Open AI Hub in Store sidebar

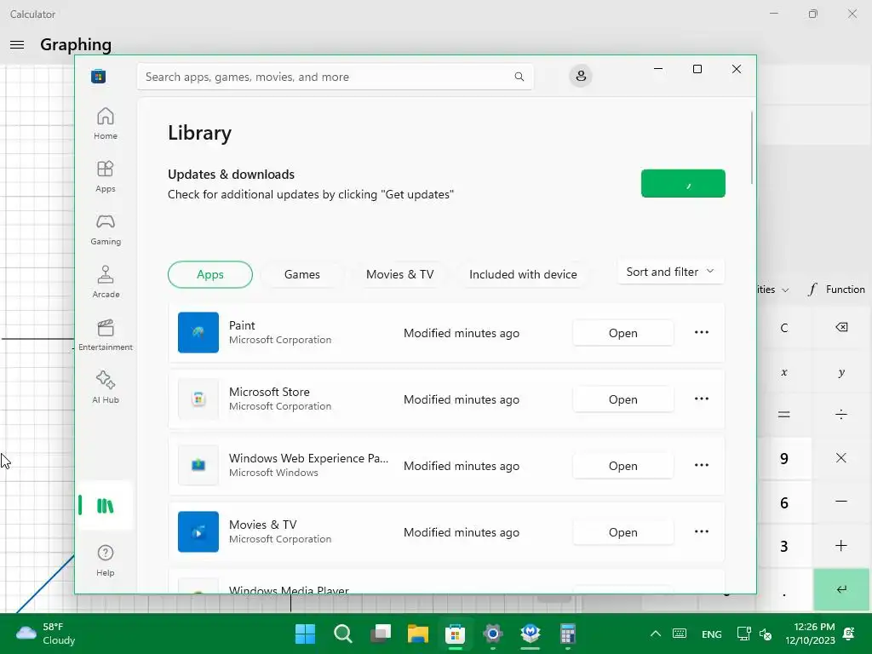click(105, 387)
